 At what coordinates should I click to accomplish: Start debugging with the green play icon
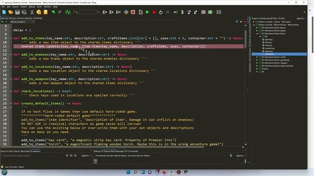click(147, 12)
